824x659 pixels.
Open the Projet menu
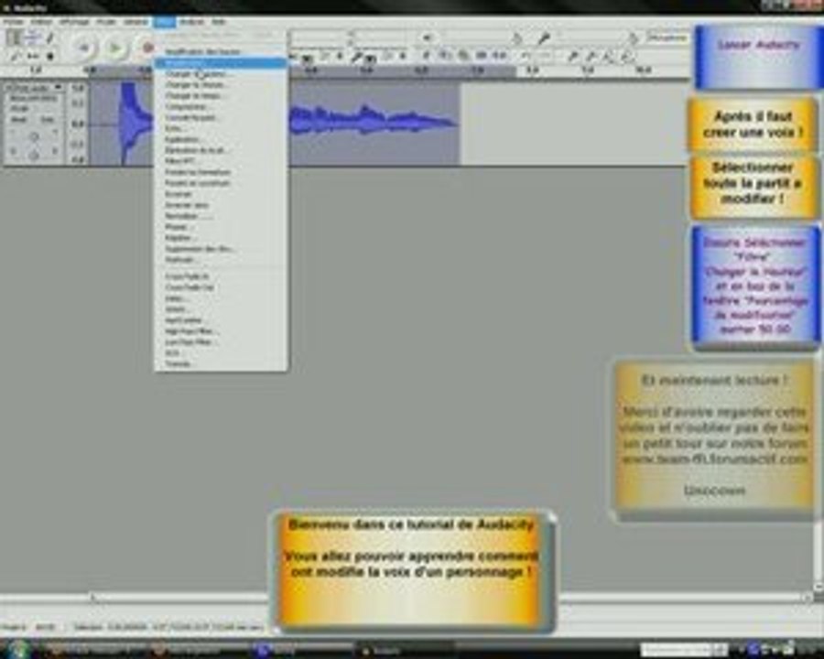tap(105, 22)
